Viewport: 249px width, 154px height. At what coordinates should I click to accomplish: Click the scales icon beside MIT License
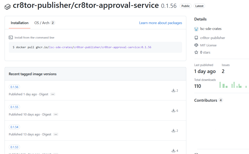click(196, 45)
